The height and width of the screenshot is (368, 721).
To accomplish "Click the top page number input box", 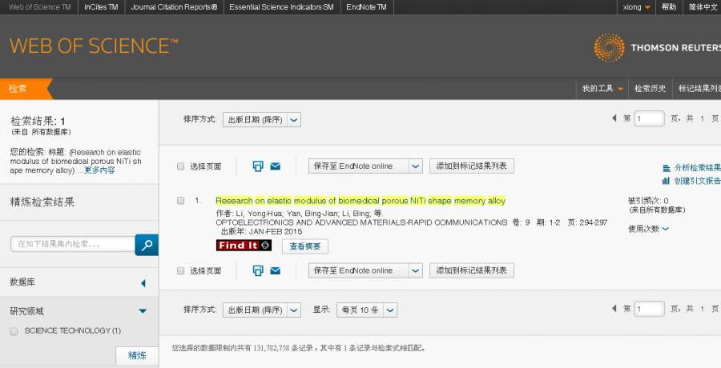I will click(649, 118).
